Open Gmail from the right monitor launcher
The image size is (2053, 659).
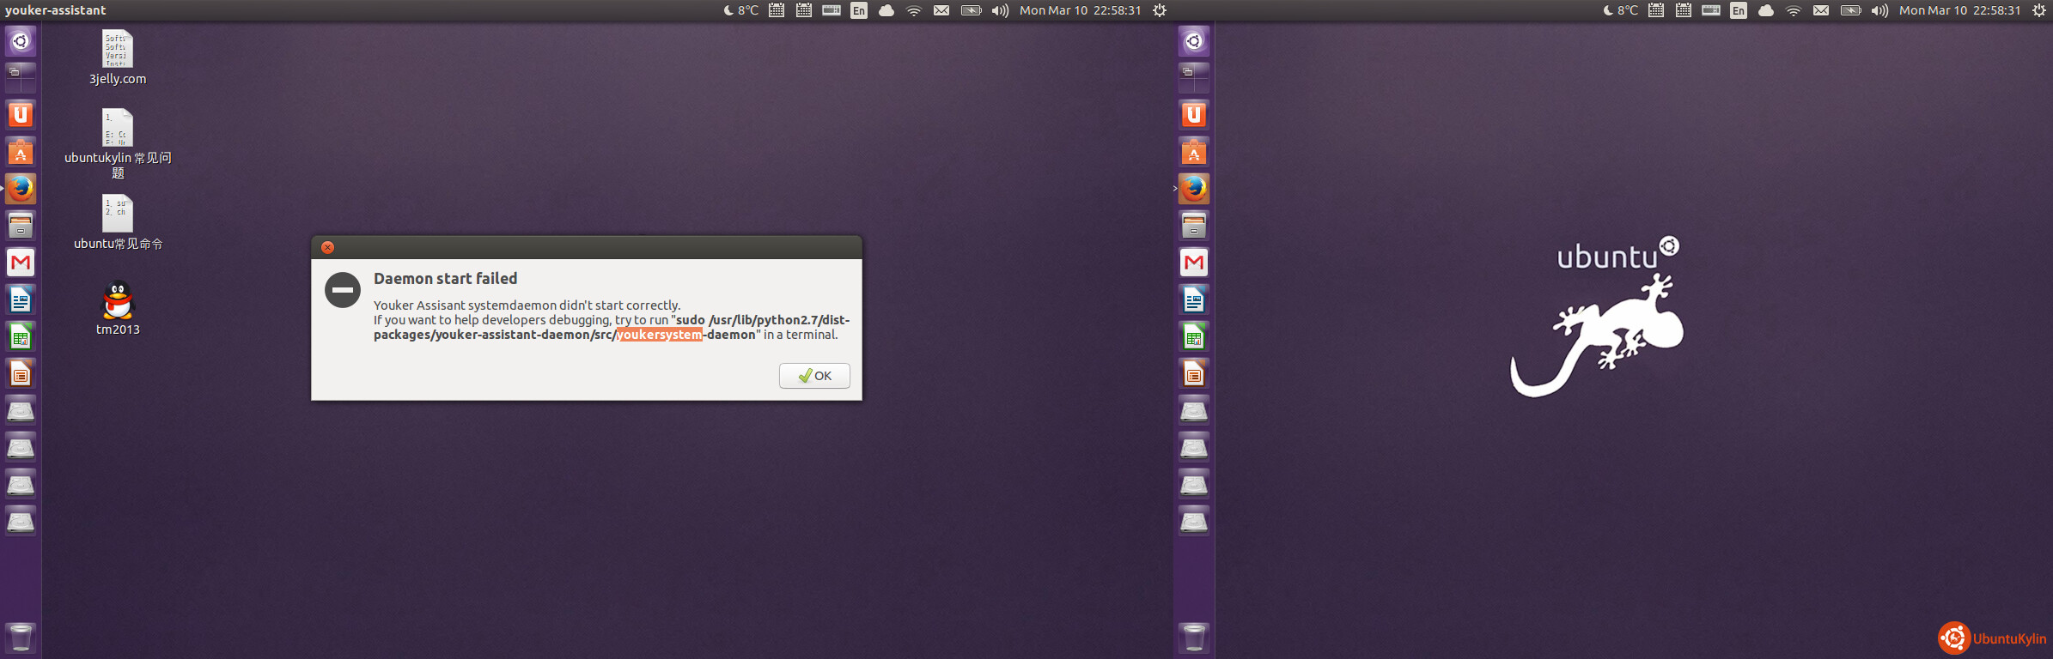(1193, 263)
